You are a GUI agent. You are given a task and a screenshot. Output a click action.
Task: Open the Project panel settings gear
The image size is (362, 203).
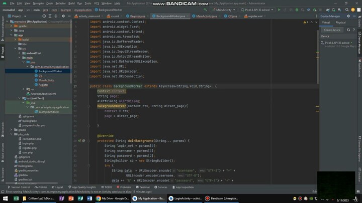63,16
